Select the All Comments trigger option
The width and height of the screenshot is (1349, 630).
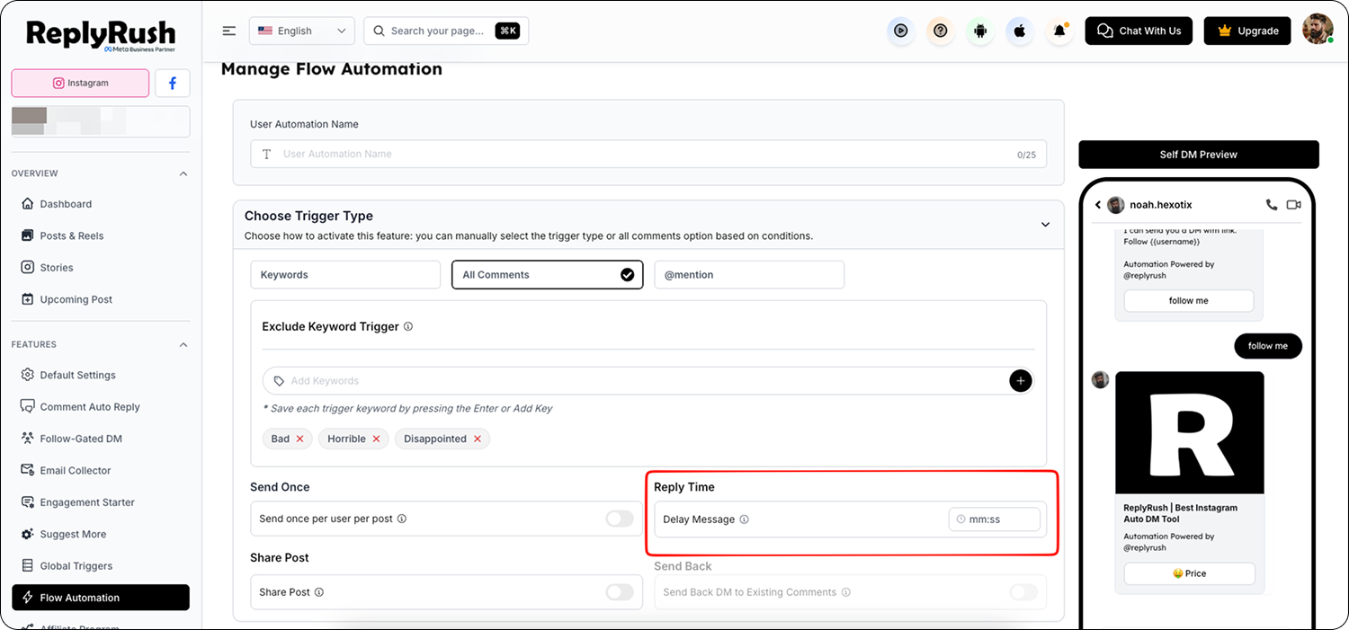click(548, 275)
